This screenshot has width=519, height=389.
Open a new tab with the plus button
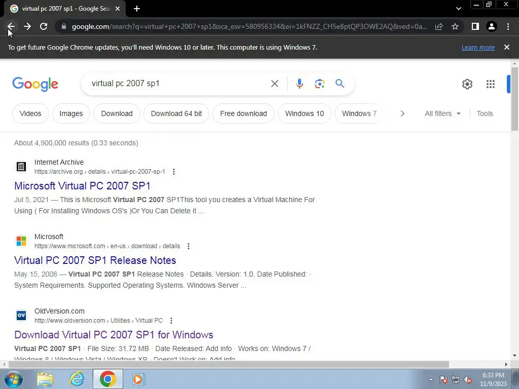coord(137,9)
